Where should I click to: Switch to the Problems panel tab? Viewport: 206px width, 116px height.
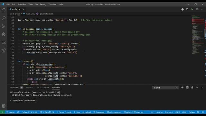tap(16, 88)
